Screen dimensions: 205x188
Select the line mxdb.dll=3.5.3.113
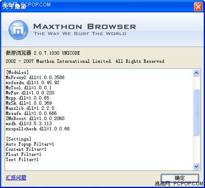pos(29,123)
